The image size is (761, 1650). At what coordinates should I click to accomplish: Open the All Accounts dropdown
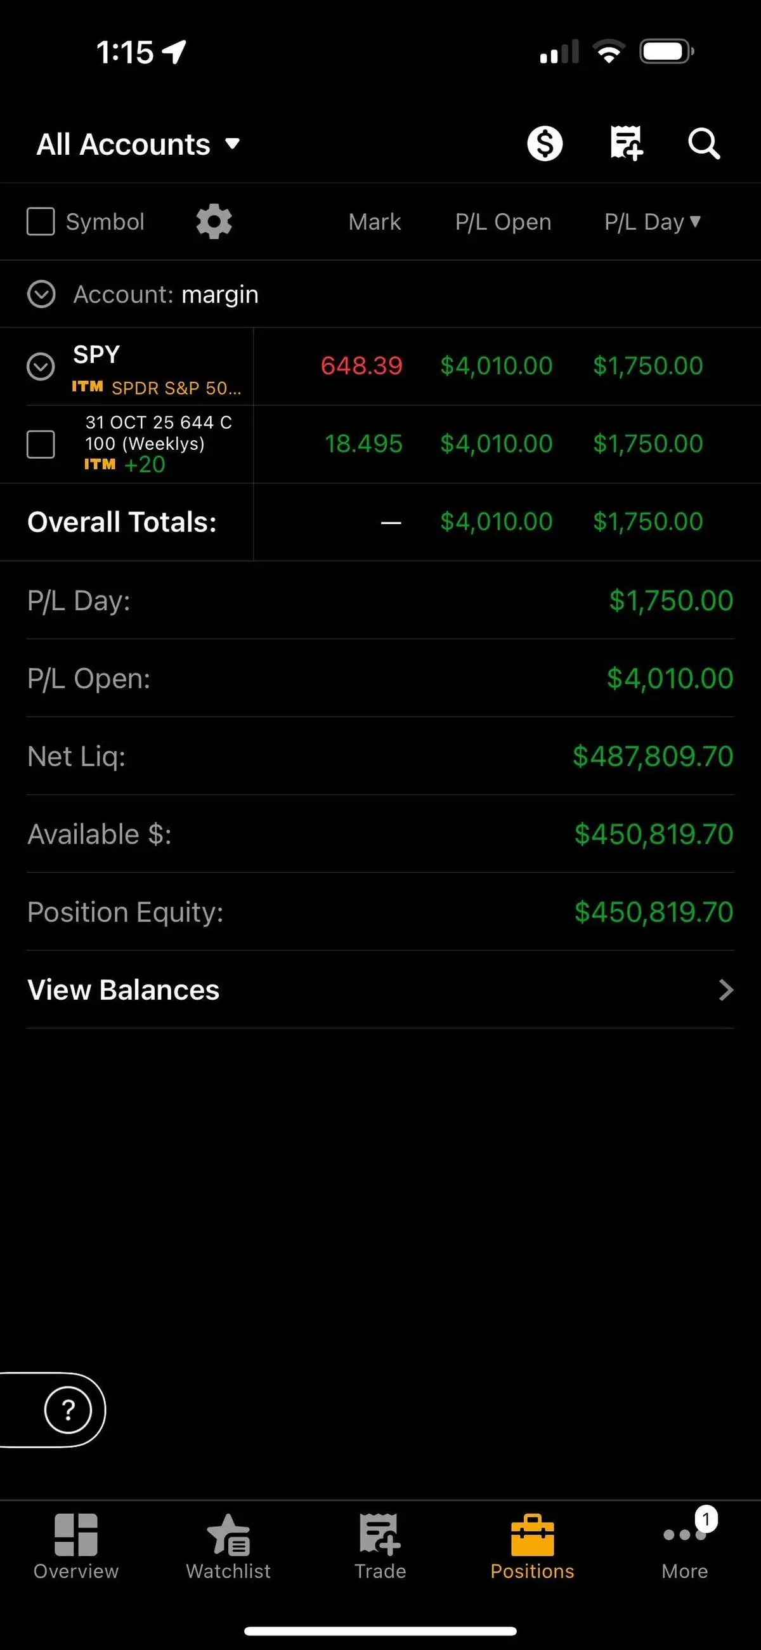pos(138,144)
